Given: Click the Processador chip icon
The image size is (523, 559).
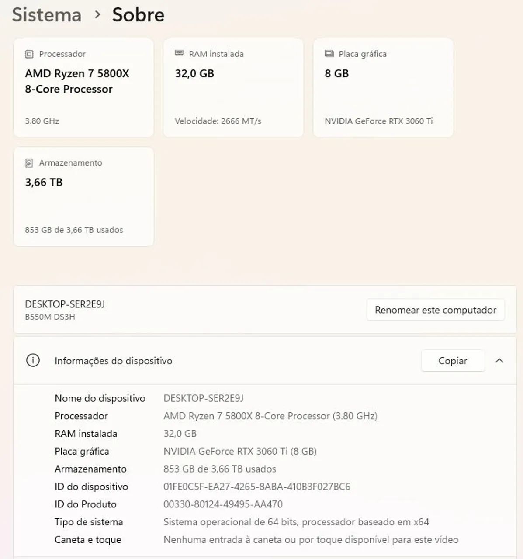Looking at the screenshot, I should point(29,54).
